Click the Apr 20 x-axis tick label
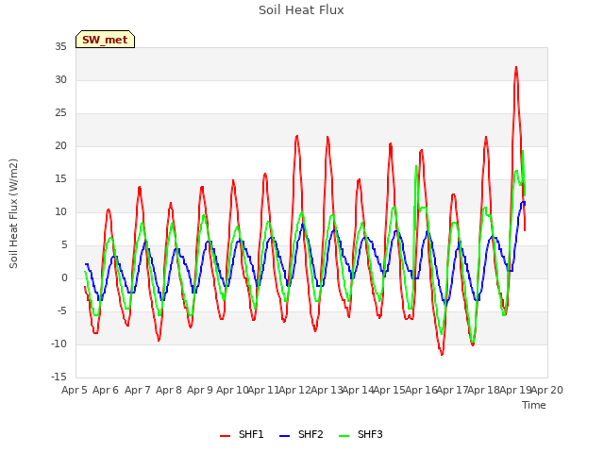The width and height of the screenshot is (604, 453). (x=547, y=390)
